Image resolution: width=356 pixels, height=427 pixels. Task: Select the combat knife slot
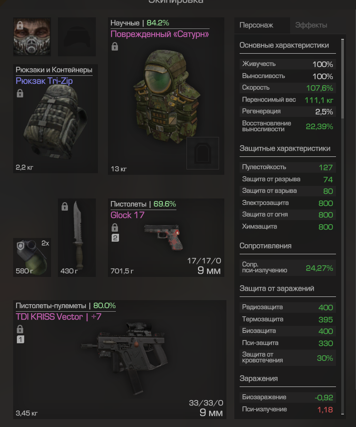[x=77, y=238]
